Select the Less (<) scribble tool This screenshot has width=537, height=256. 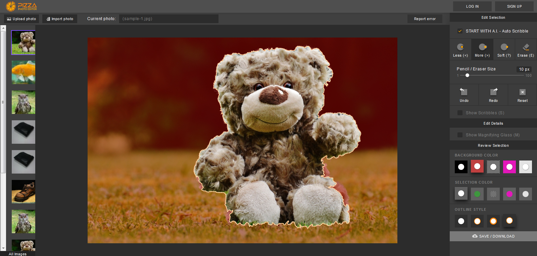(x=460, y=50)
